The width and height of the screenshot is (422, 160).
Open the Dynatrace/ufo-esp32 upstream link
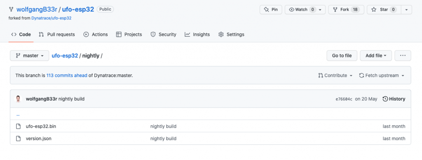click(x=52, y=18)
